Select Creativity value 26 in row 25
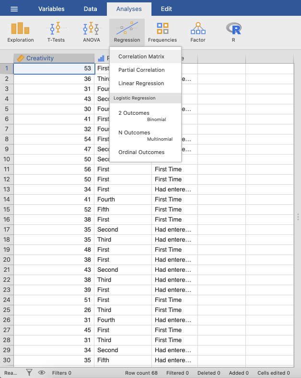 54,310
